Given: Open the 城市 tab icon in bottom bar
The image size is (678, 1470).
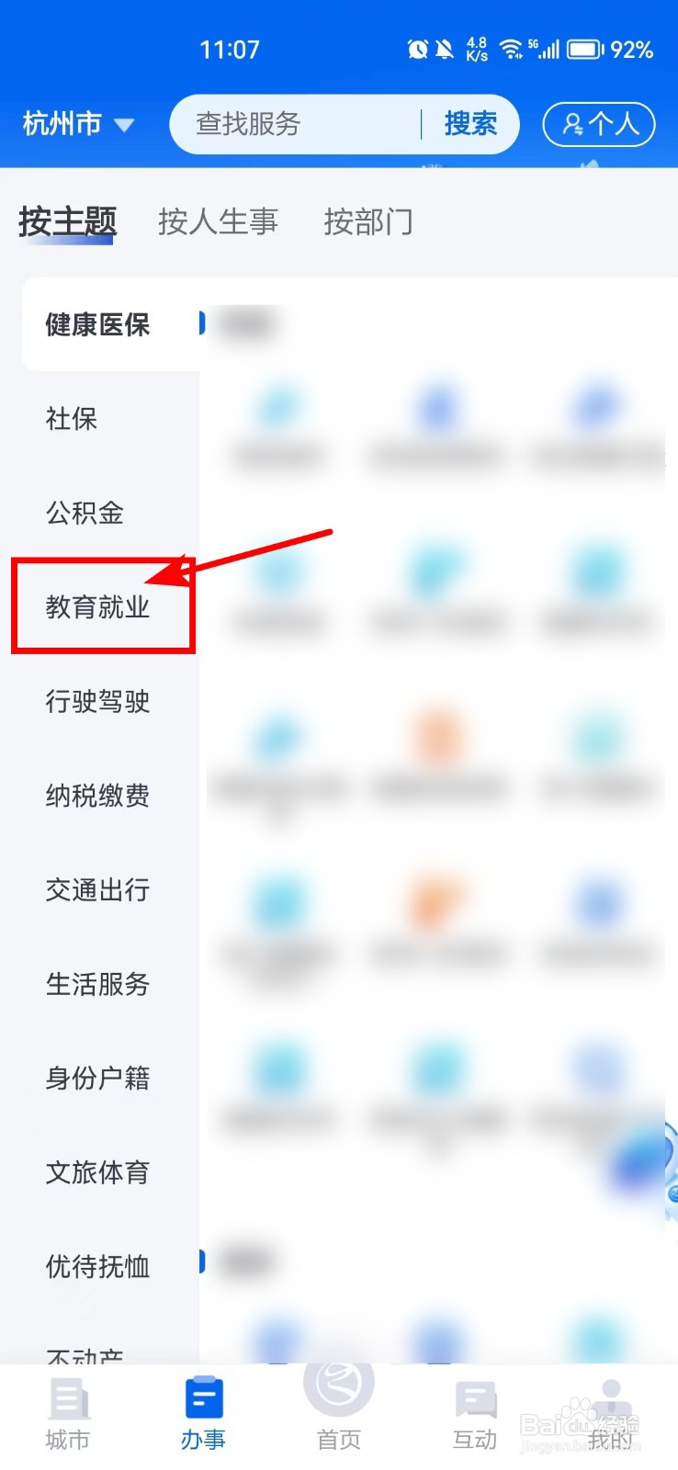Looking at the screenshot, I should coord(68,1401).
